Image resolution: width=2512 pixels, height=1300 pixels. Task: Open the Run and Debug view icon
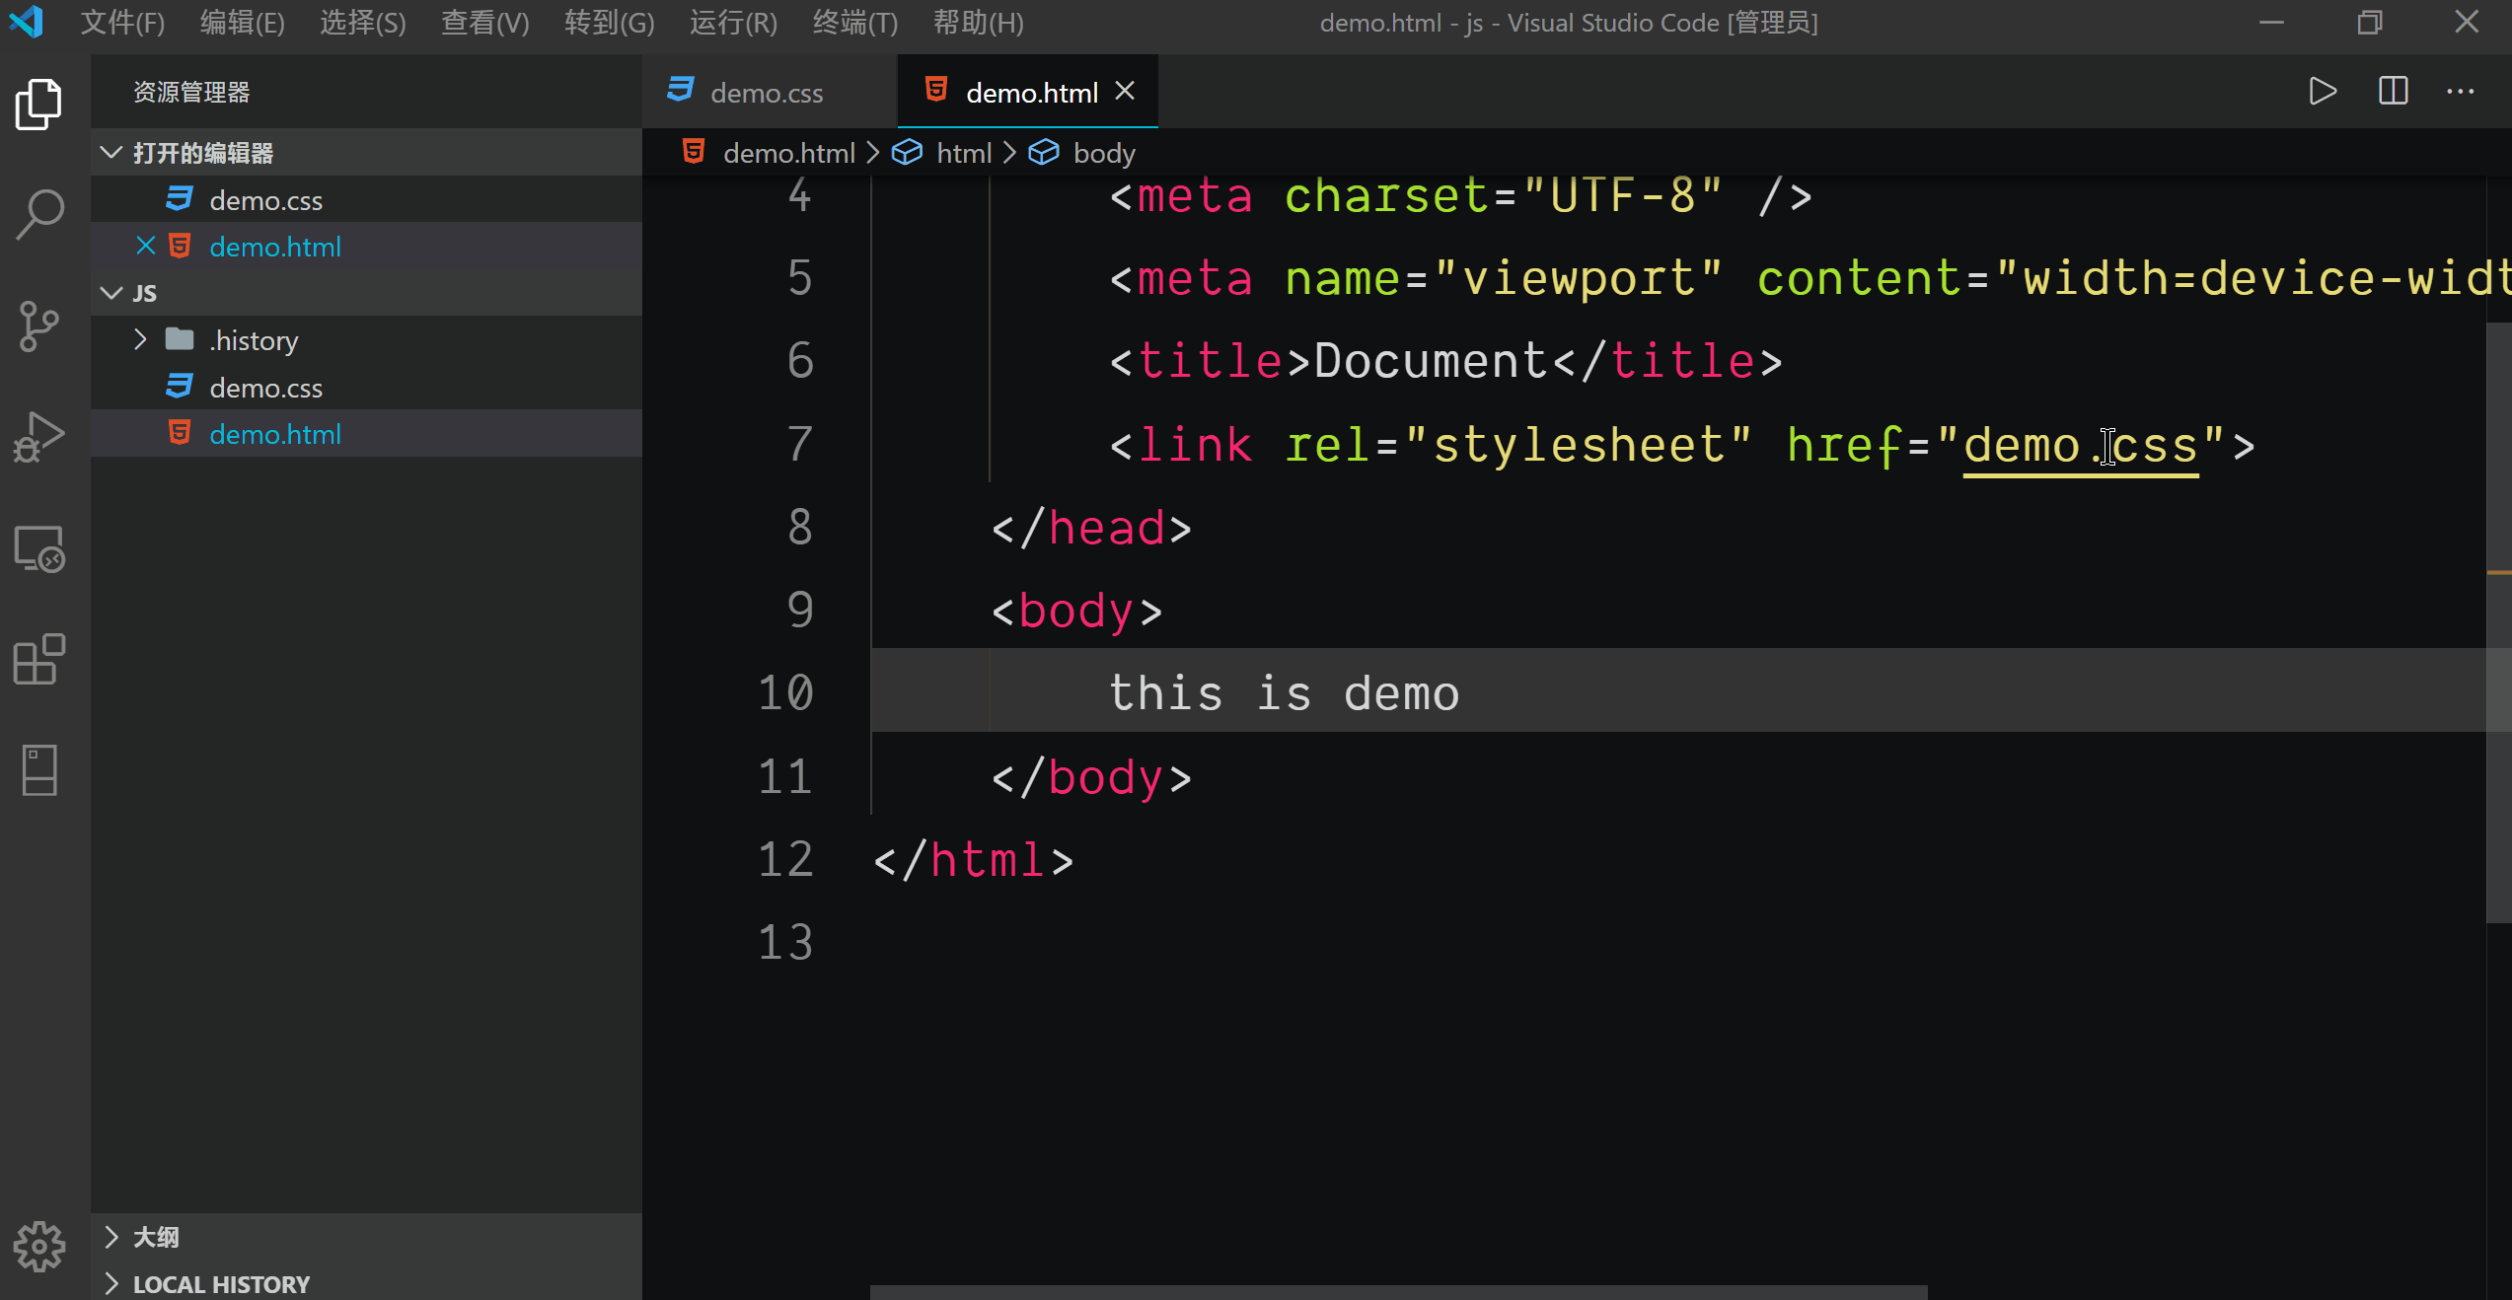39,437
